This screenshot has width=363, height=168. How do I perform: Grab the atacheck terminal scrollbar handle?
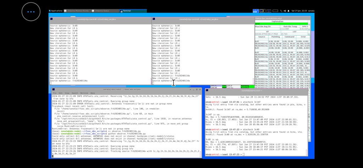307,153
